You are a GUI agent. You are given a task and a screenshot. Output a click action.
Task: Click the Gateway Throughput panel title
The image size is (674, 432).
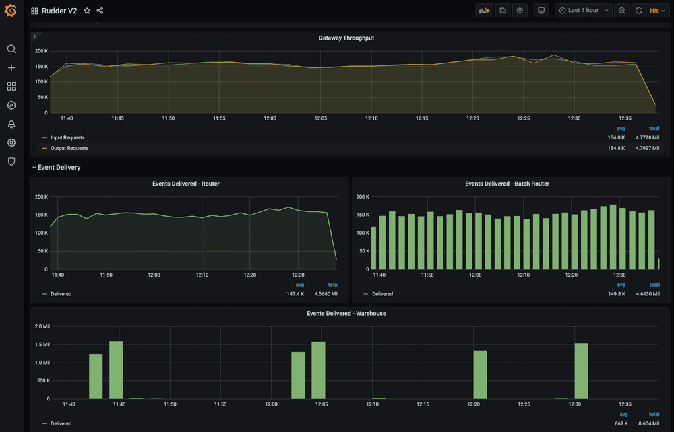[346, 38]
